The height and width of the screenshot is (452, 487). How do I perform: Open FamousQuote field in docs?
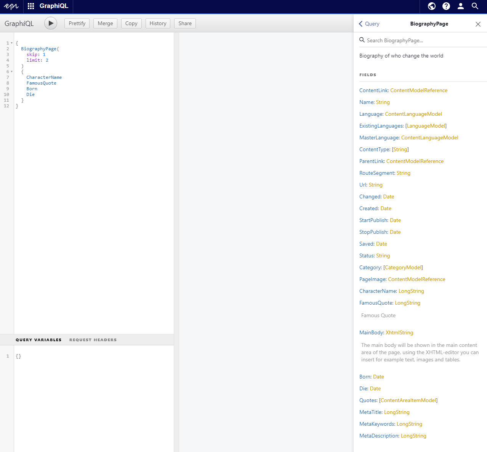[x=376, y=303]
